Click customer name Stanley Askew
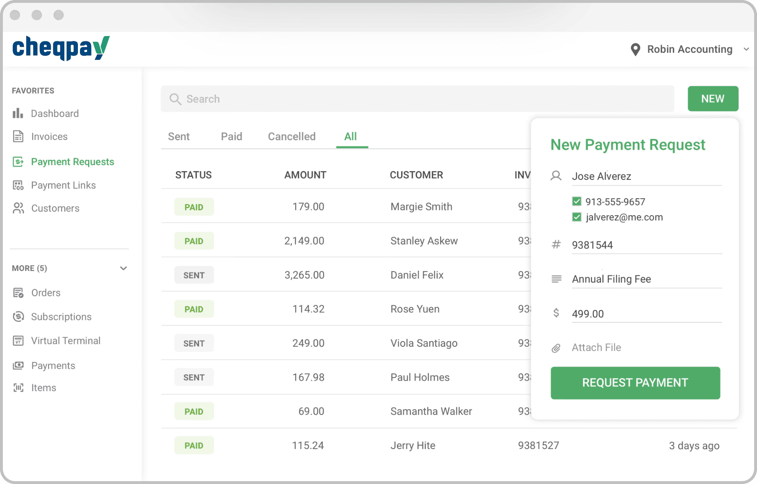 point(424,241)
